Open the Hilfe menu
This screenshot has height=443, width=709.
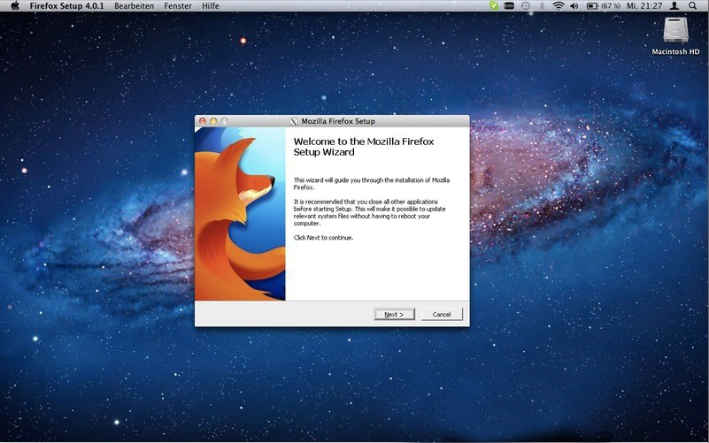pyautogui.click(x=211, y=6)
